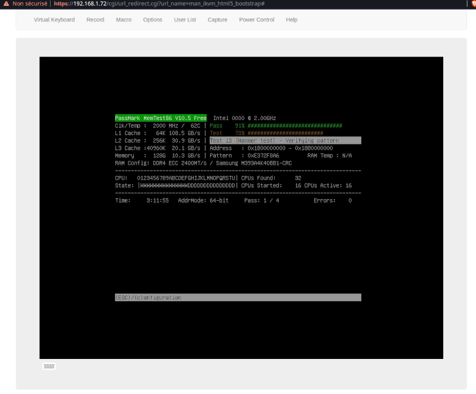Open the Virtual Keyboard menu
The image size is (476, 394).
54,20
